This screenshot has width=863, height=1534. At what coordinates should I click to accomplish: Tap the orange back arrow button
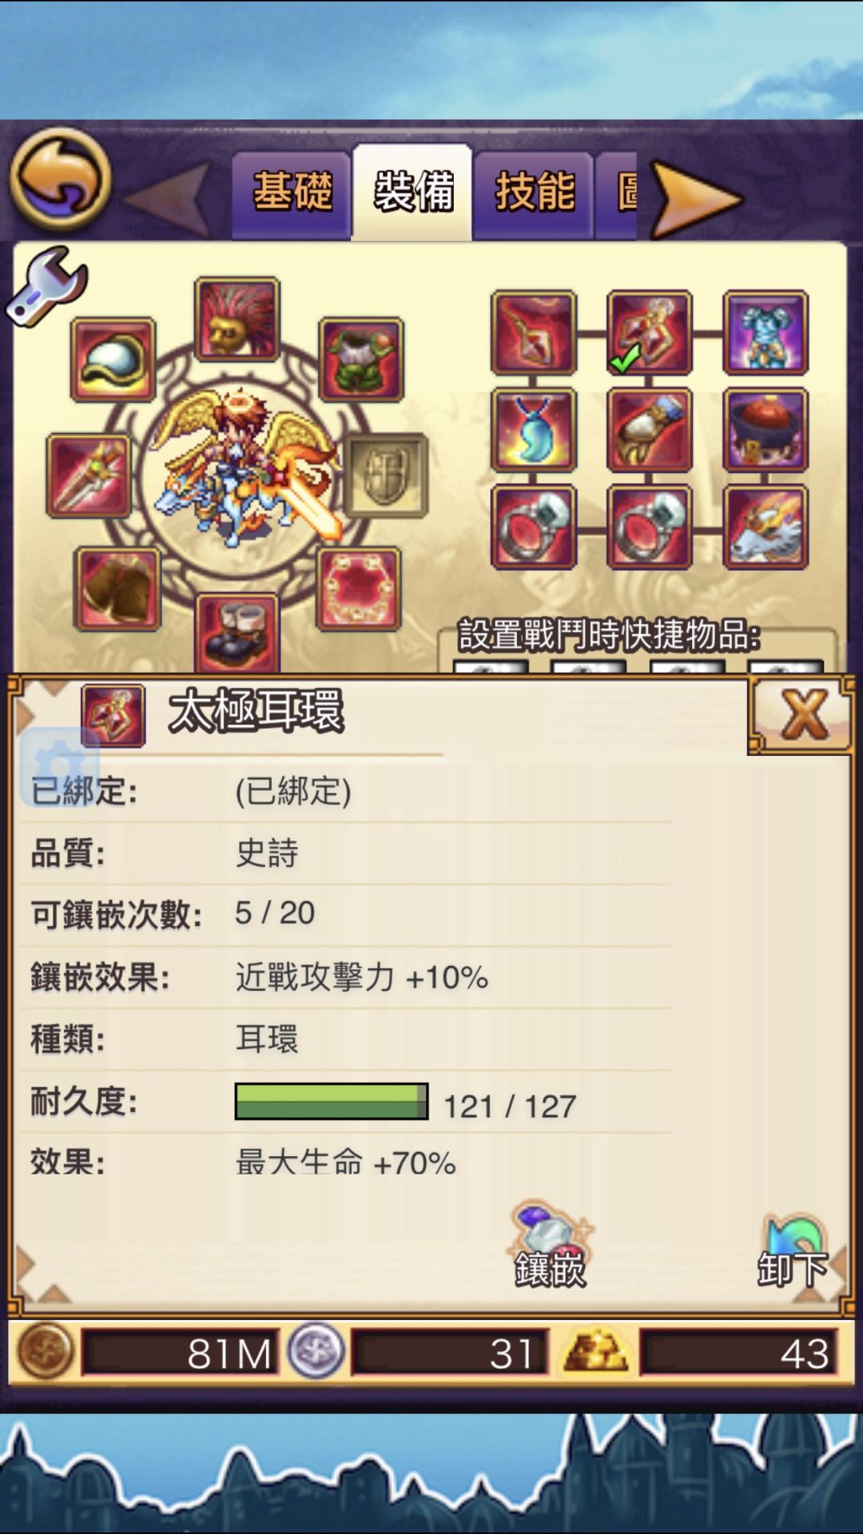pos(60,180)
